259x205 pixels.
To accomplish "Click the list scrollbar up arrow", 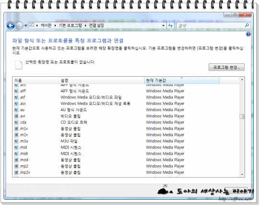I will pos(242,80).
